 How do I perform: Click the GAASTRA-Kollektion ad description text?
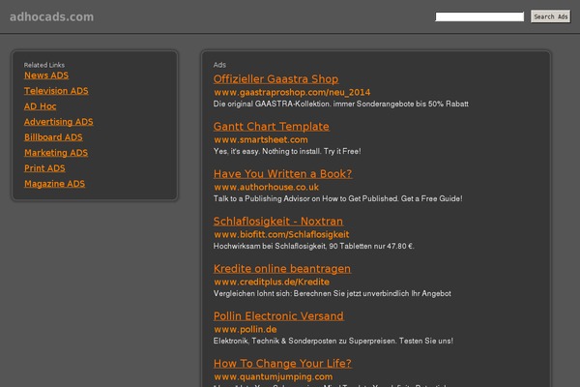click(x=340, y=104)
